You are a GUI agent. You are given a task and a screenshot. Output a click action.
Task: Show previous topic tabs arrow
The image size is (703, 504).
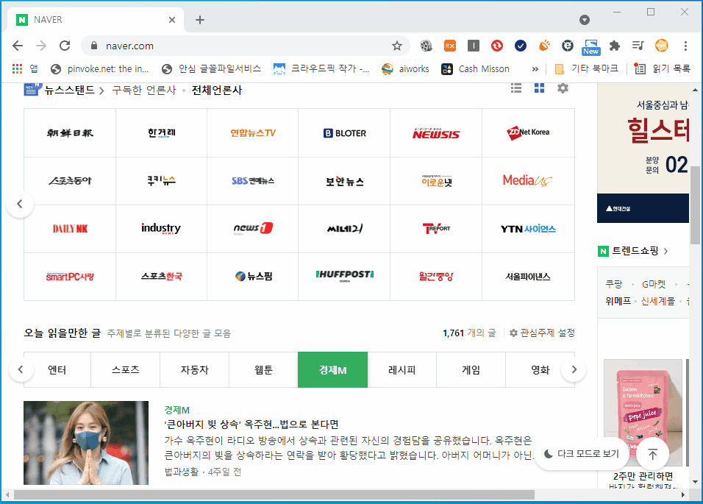point(21,369)
